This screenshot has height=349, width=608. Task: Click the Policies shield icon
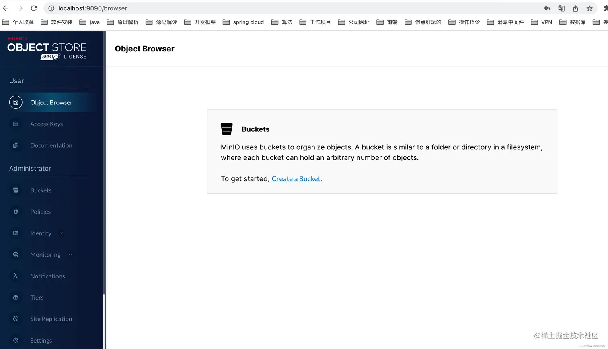pyautogui.click(x=16, y=212)
